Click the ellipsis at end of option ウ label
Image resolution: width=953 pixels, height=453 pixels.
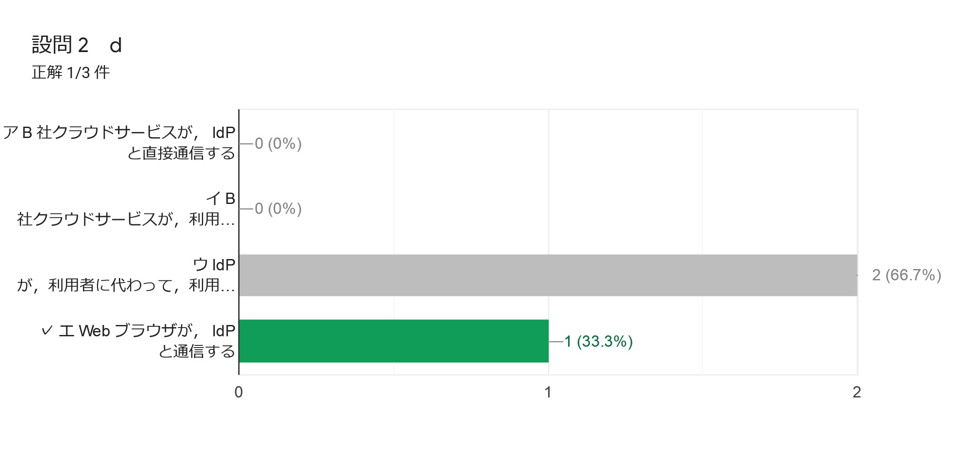pos(228,286)
